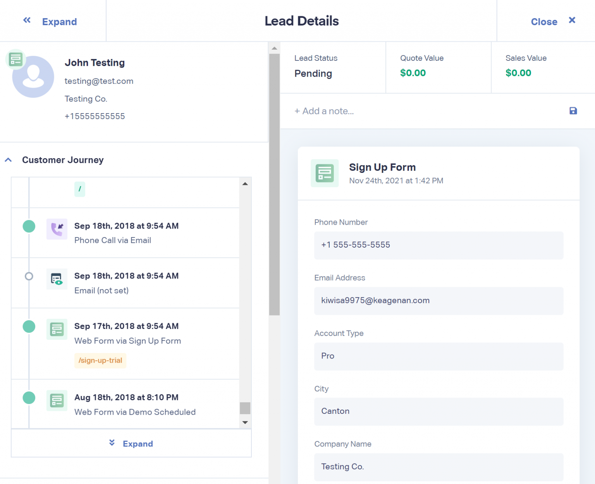595x484 pixels.
Task: Select the Lead Status section
Action: point(332,67)
